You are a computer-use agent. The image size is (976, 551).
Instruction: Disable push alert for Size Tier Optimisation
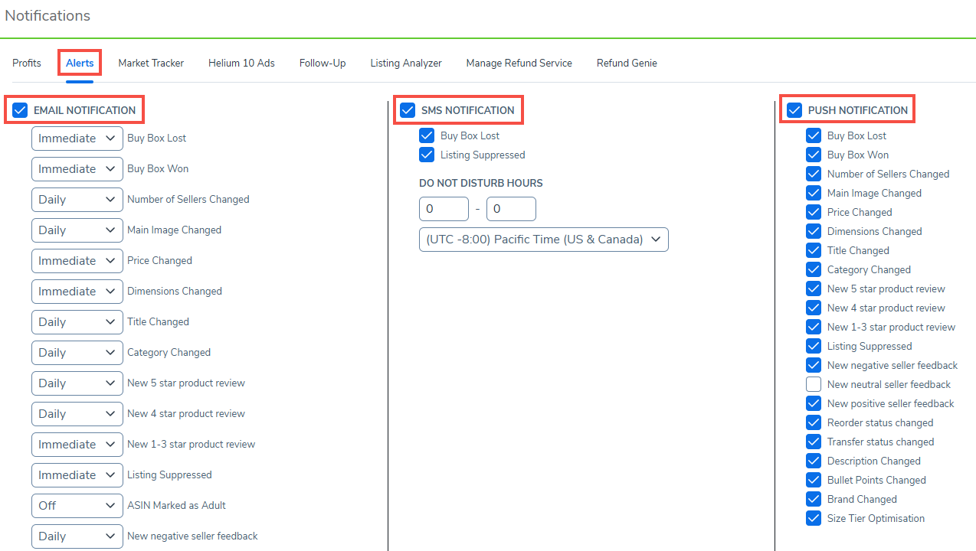[814, 518]
